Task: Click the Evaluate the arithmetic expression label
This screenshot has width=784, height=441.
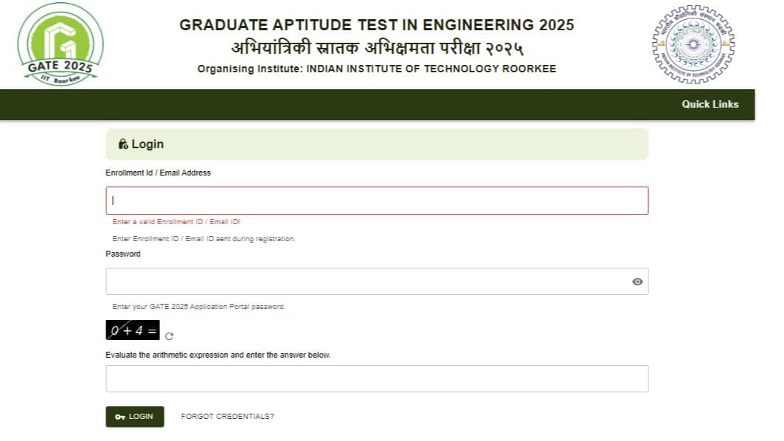Action: (x=218, y=355)
